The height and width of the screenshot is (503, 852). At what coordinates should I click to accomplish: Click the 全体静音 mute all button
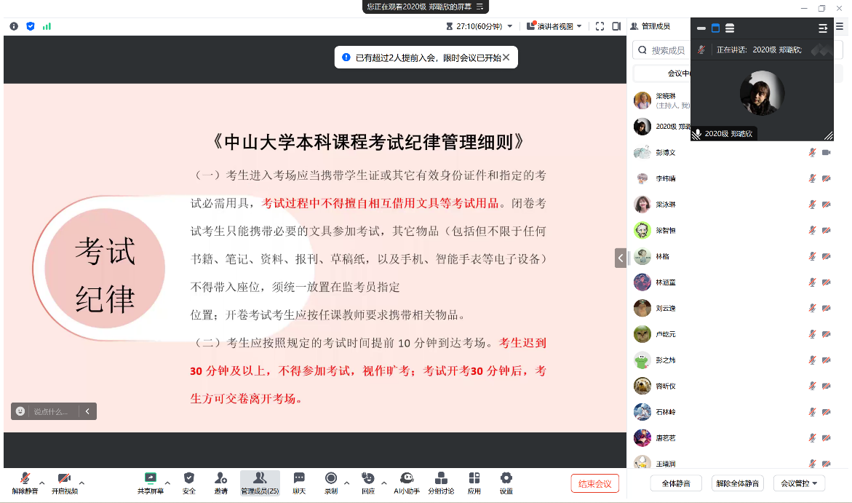(676, 483)
